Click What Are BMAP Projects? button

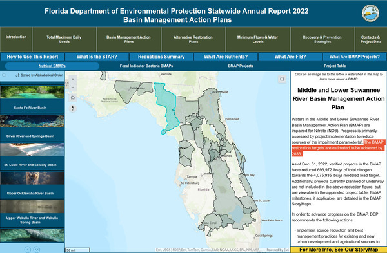pyautogui.click(x=355, y=57)
